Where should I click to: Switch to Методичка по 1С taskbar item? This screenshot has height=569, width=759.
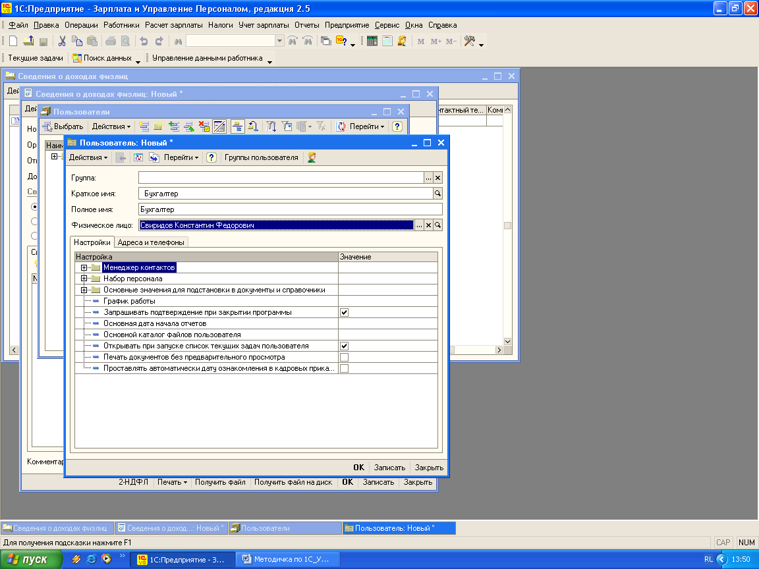[x=287, y=559]
